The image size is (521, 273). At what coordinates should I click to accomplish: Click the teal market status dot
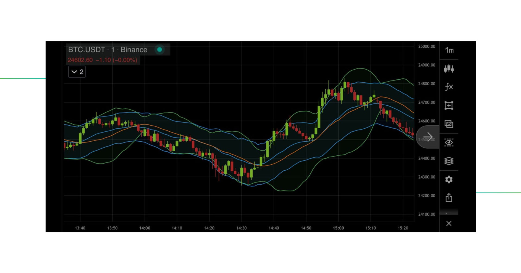(x=160, y=50)
